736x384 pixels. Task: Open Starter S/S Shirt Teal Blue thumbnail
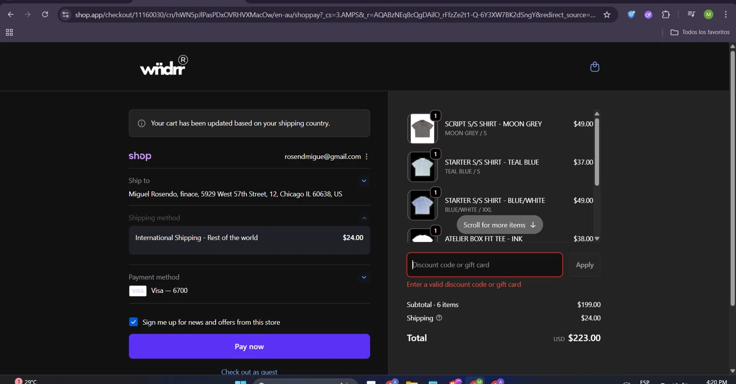[422, 167]
